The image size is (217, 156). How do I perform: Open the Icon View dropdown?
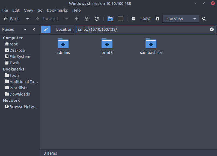pyautogui.click(x=180, y=19)
